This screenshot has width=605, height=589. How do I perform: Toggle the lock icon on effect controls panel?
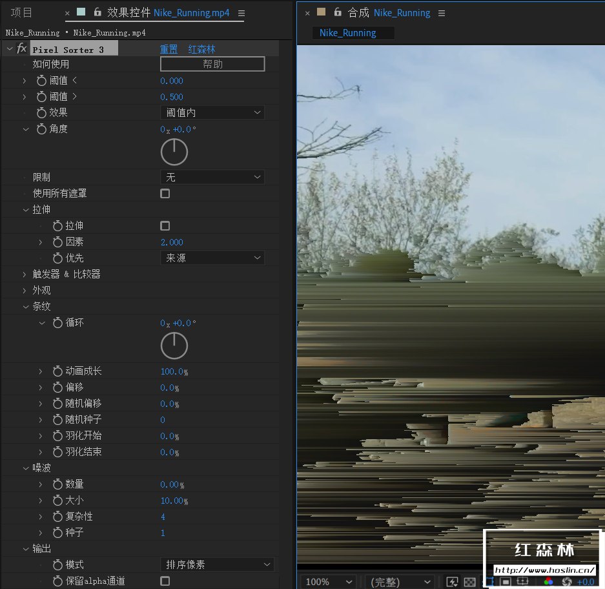point(97,12)
